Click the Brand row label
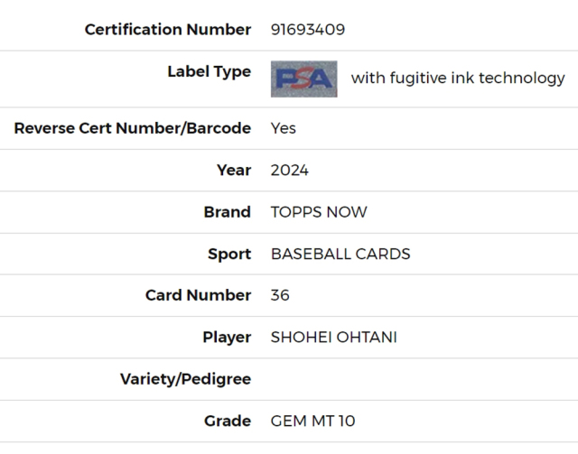 [x=227, y=212]
